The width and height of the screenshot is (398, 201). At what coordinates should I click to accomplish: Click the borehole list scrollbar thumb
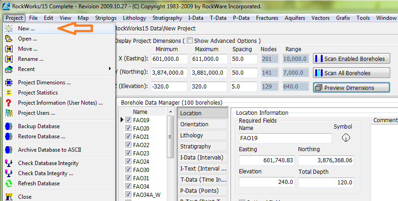coord(170,137)
